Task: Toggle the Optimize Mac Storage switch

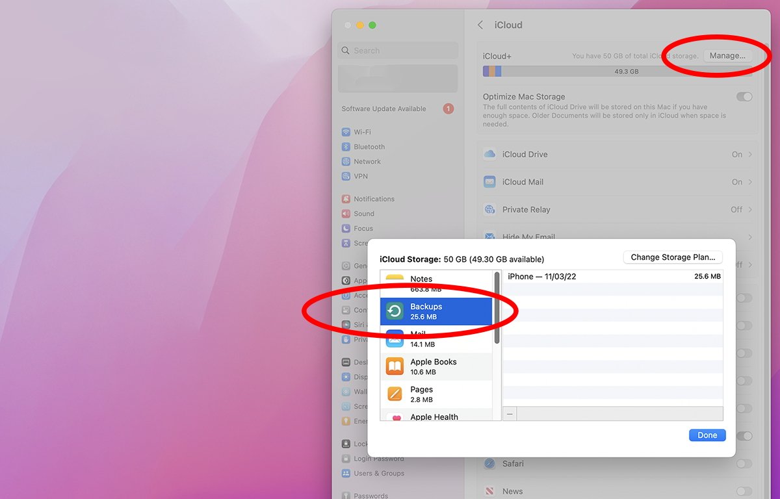Action: 744,97
